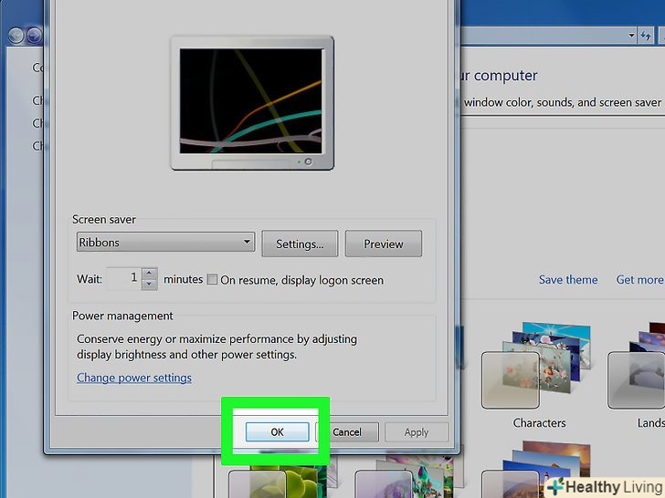Increase wait minutes with up arrow
The height and width of the screenshot is (498, 665).
150,274
